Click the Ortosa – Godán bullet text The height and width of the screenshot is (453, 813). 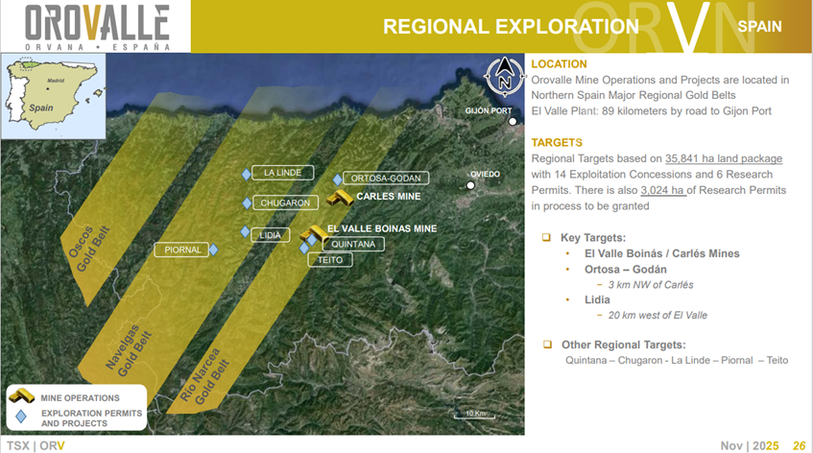(626, 270)
